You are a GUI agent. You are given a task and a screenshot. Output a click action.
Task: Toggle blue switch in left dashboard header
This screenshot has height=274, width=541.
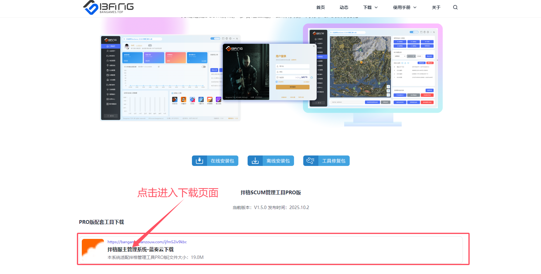click(x=215, y=38)
